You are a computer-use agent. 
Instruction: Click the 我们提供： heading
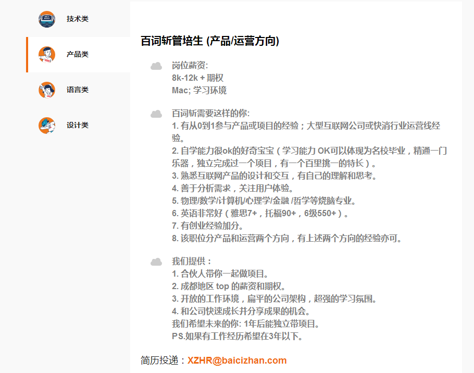pyautogui.click(x=191, y=261)
